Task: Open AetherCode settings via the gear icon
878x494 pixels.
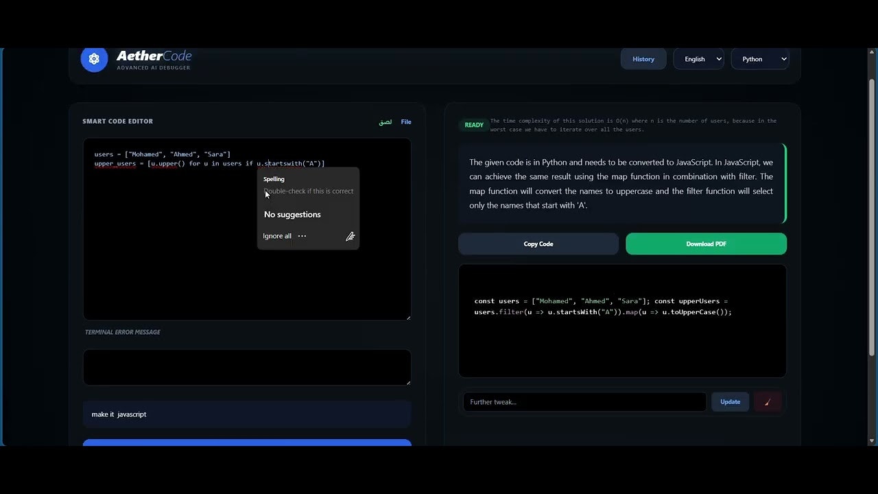Action: click(94, 59)
